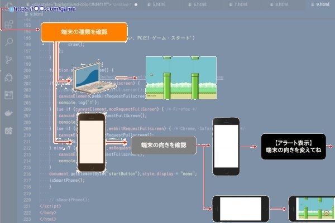Viewport: 335px width, 223px height.
Task: Open the Search magnifier in activity bar
Action: [x=9, y=42]
